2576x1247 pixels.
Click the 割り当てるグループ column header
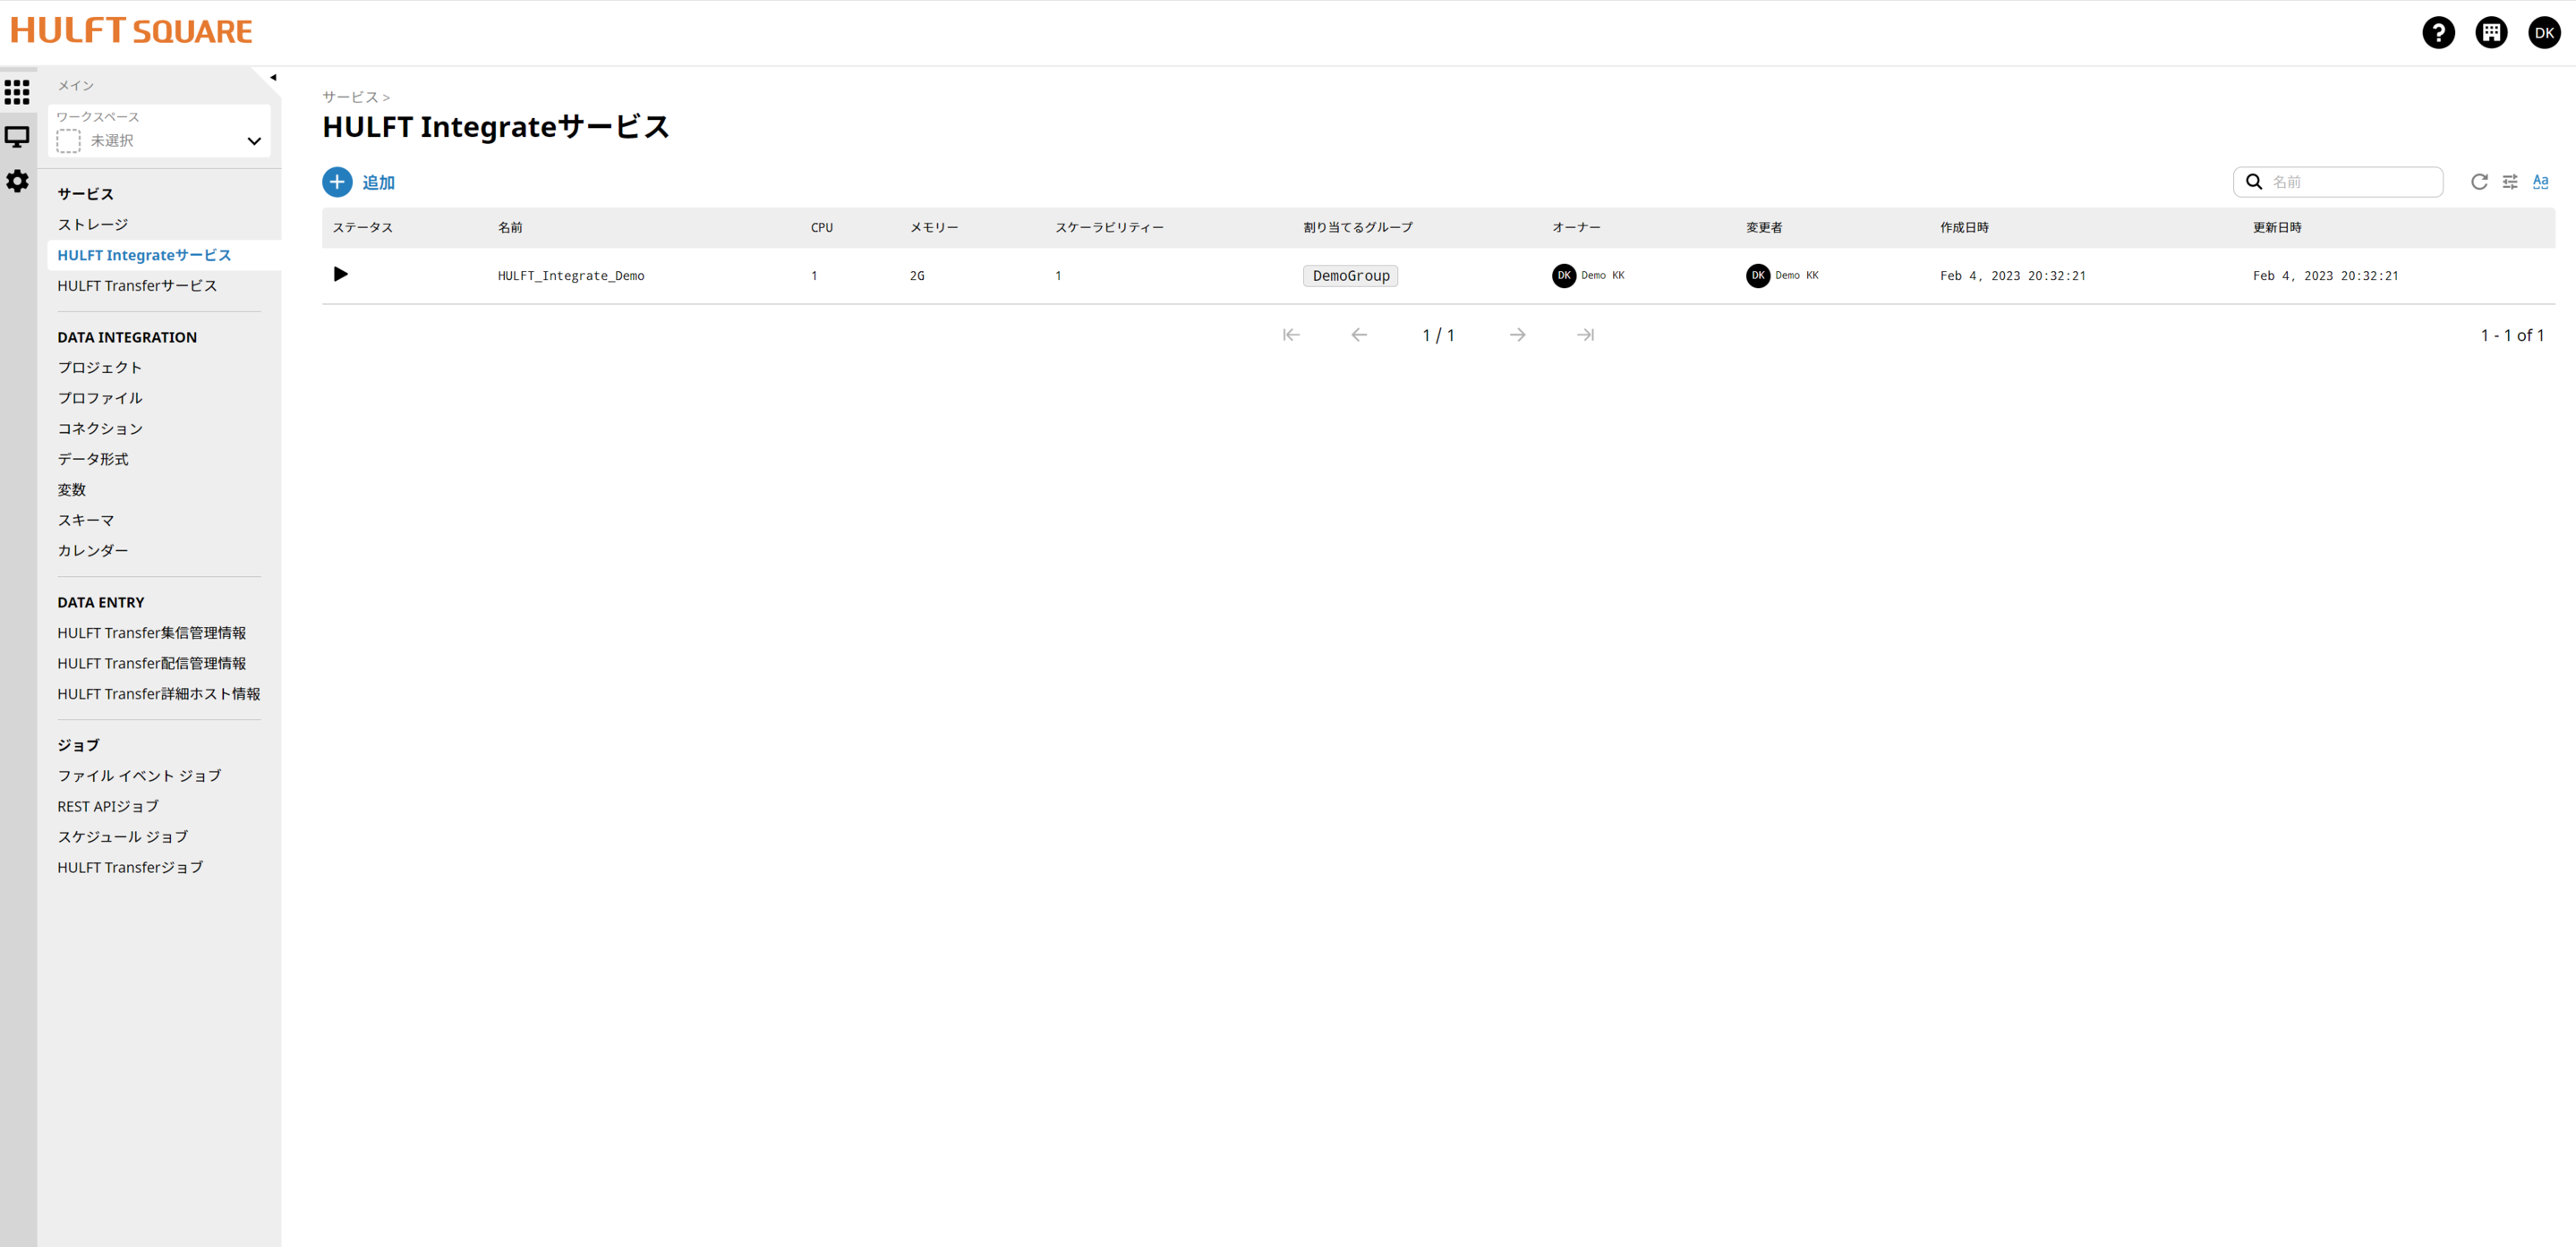1358,228
